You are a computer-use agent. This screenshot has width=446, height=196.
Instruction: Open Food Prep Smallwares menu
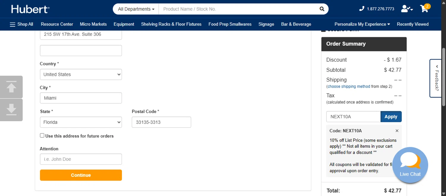[230, 24]
